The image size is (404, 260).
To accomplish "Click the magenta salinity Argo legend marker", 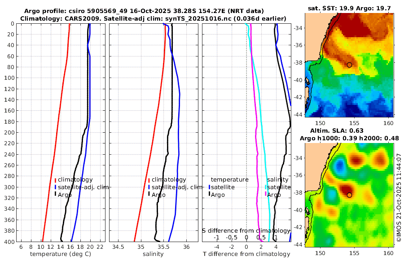I will click(x=266, y=195).
